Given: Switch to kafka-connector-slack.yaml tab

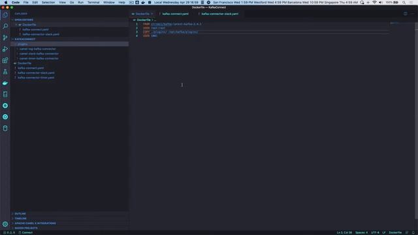Looking at the screenshot, I should [x=220, y=14].
